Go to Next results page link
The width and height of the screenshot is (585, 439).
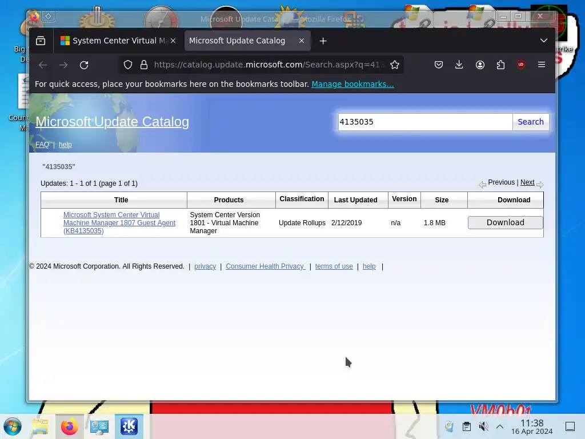tap(527, 182)
